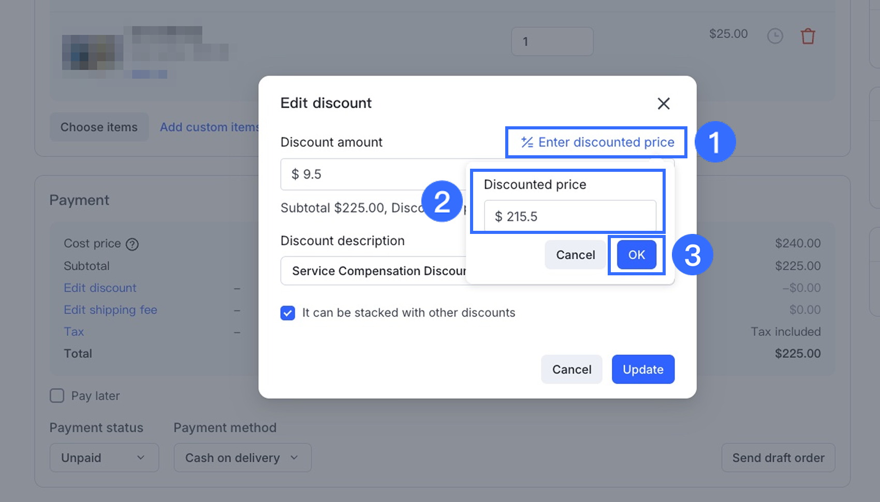Click the Enter discounted price link

coord(598,142)
